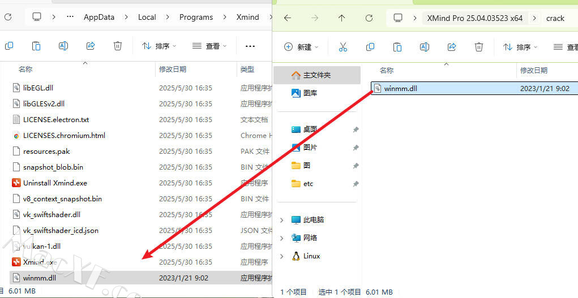Open the ellipsis breadcrumb in left address bar
This screenshot has width=578, height=298.
[70, 17]
